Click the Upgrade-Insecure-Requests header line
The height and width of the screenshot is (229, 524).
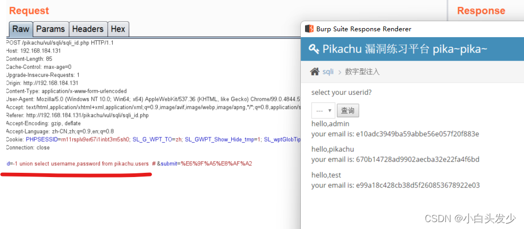pyautogui.click(x=43, y=75)
